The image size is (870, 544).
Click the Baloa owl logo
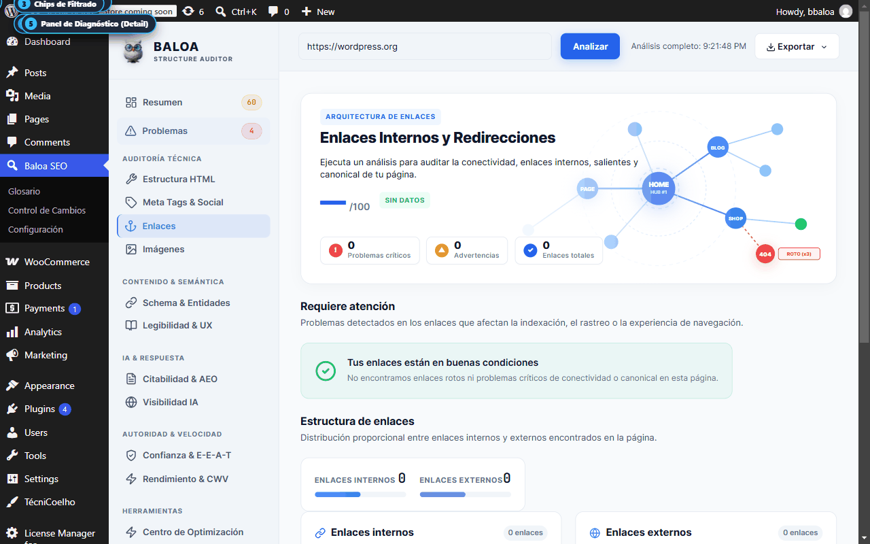[133, 52]
